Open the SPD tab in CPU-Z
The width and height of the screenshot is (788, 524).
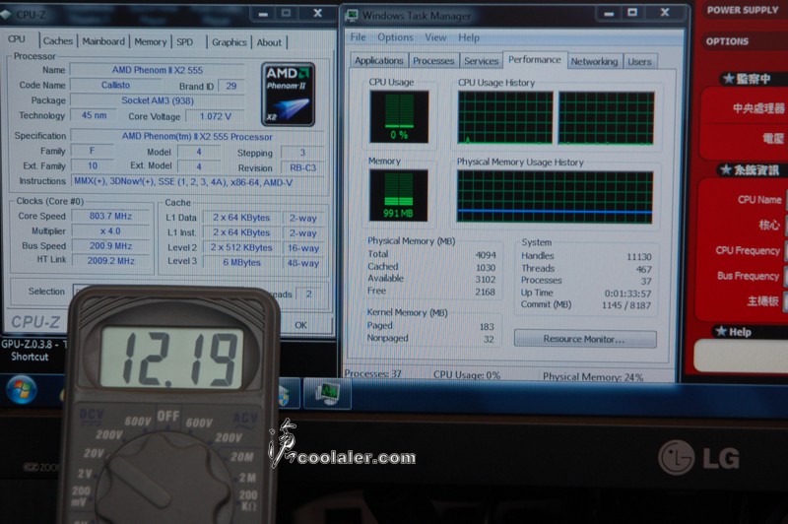(185, 42)
